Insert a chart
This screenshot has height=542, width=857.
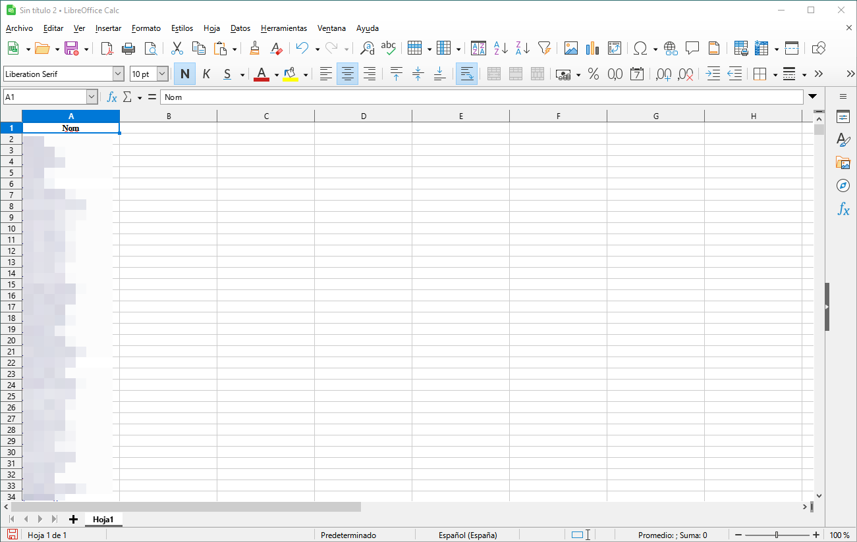[x=592, y=48]
